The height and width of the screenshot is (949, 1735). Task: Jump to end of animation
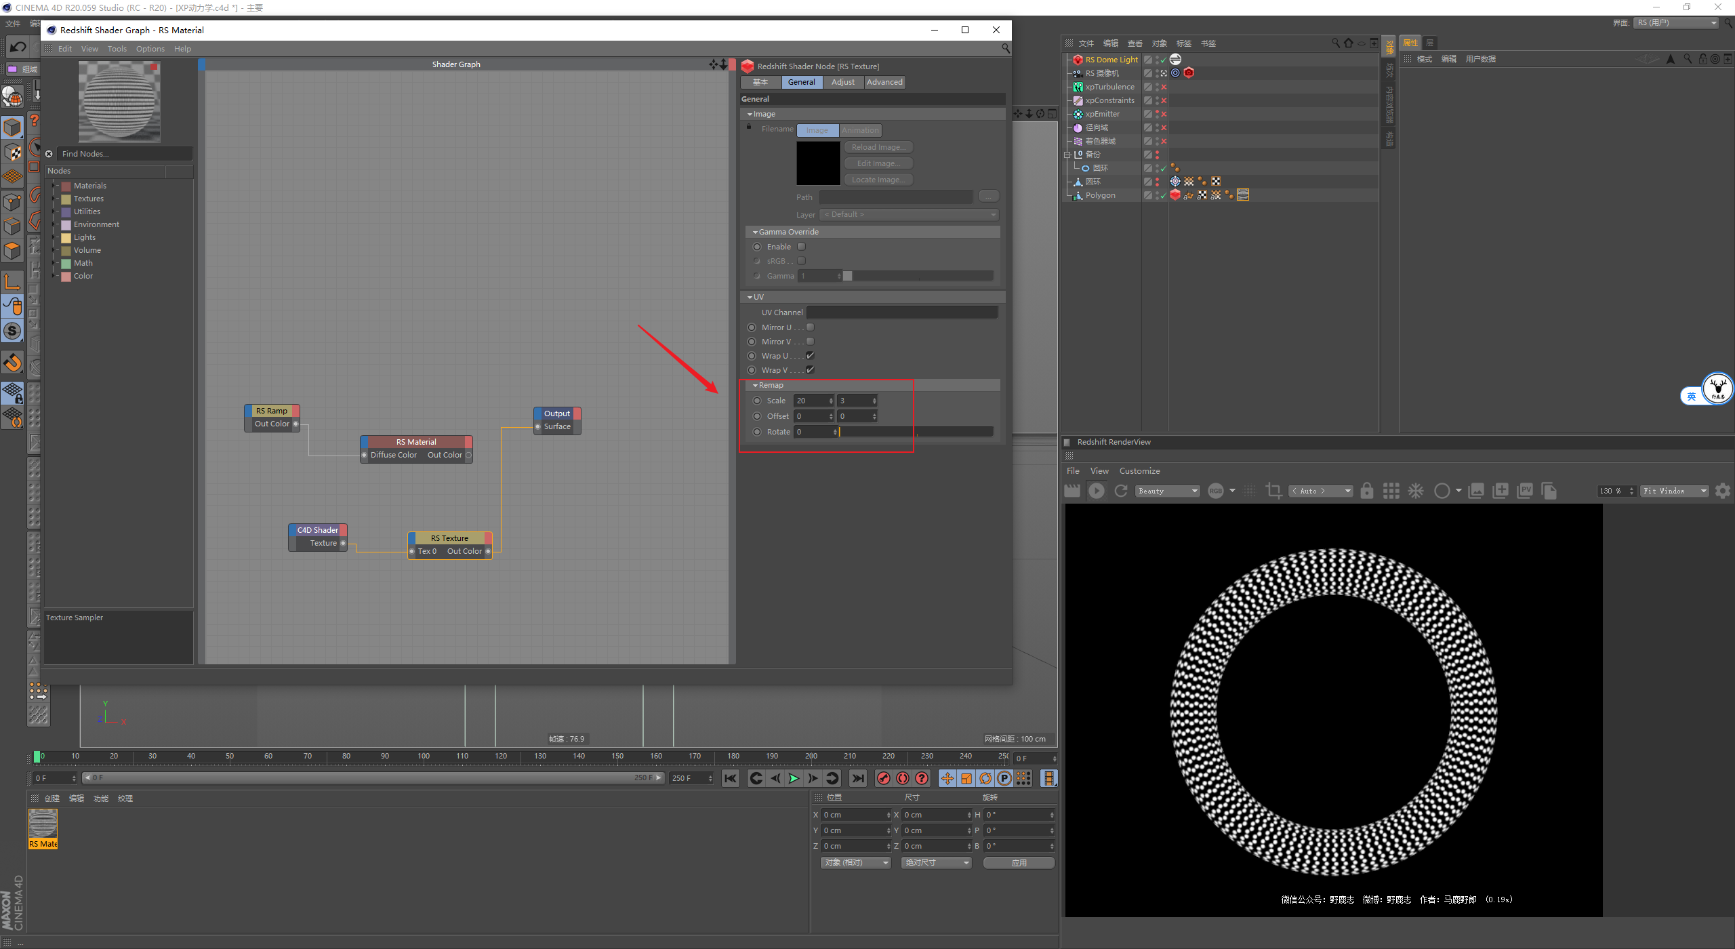coord(858,778)
